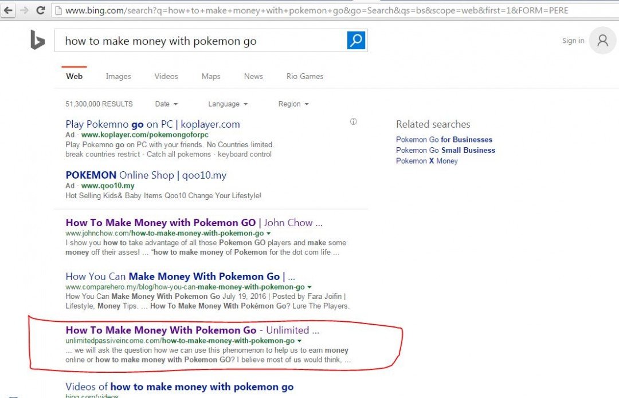Click the comparehero.my green URL text
This screenshot has height=398, width=619.
185,287
